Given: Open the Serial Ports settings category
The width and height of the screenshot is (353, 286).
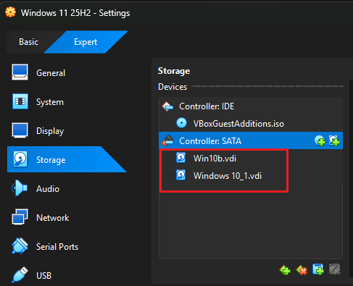Looking at the screenshot, I should (57, 247).
